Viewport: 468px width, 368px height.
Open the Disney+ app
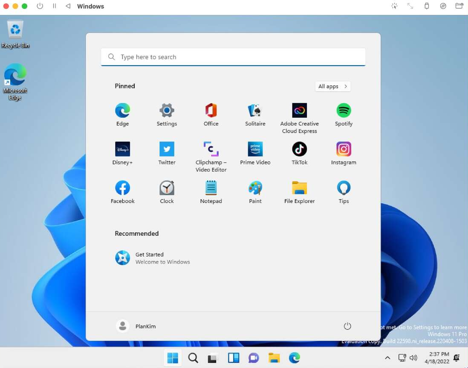[x=122, y=154]
